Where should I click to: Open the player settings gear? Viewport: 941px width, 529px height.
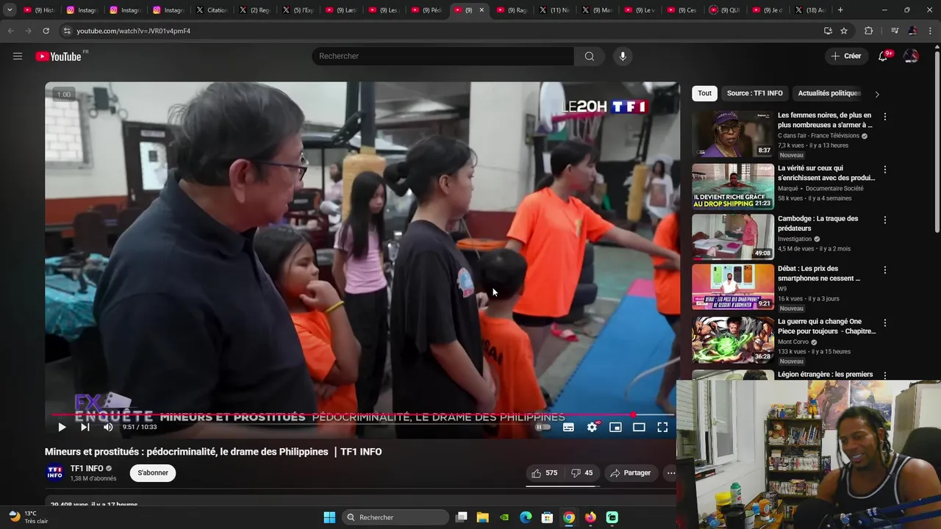592,427
